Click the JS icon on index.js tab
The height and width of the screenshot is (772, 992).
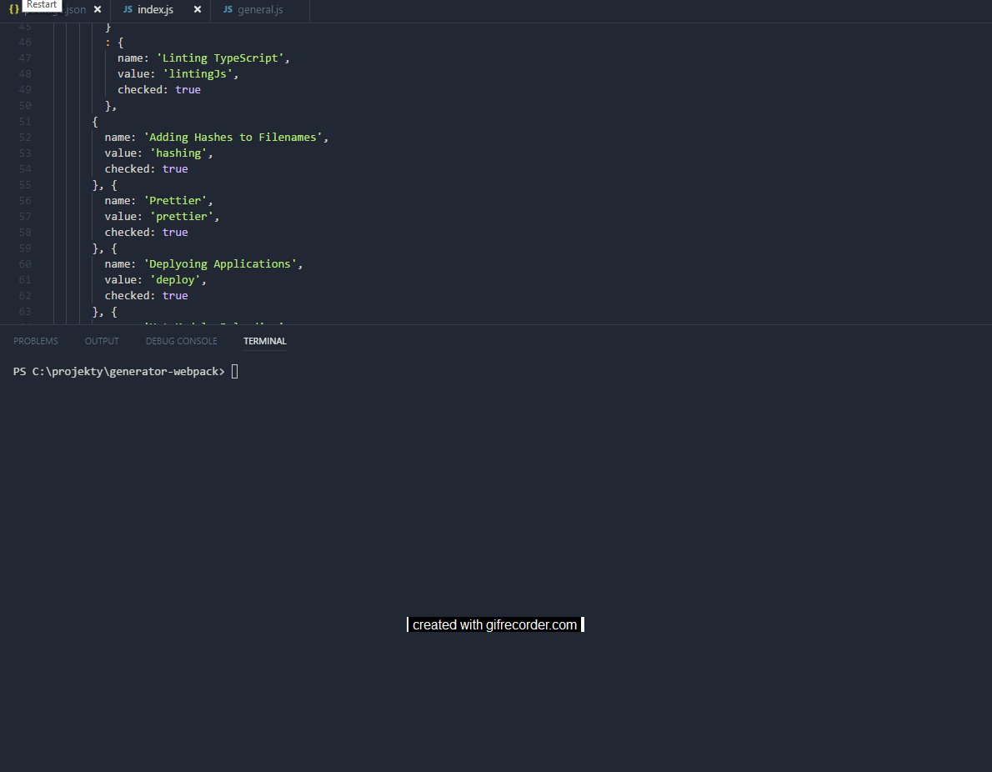click(128, 9)
